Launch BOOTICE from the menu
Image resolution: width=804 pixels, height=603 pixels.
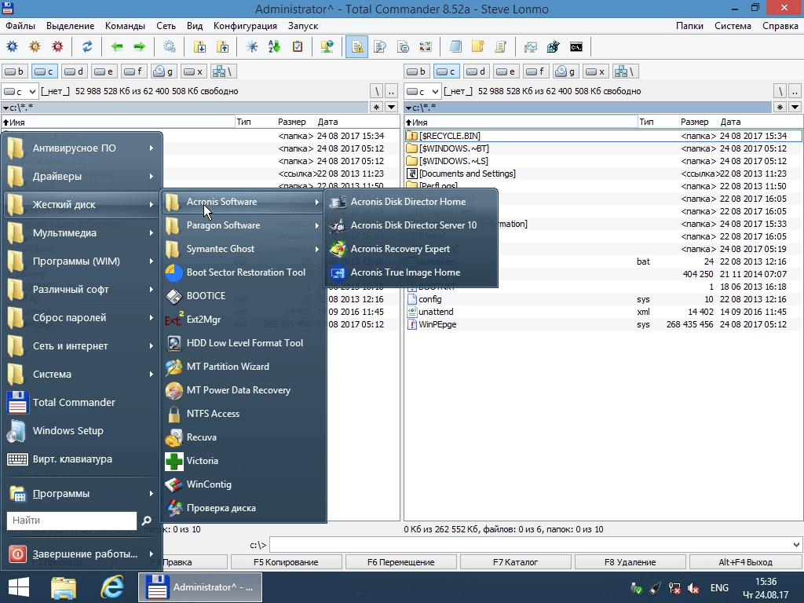[243, 296]
